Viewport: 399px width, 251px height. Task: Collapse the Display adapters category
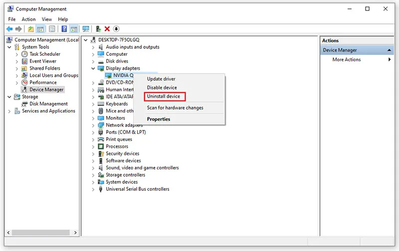93,69
